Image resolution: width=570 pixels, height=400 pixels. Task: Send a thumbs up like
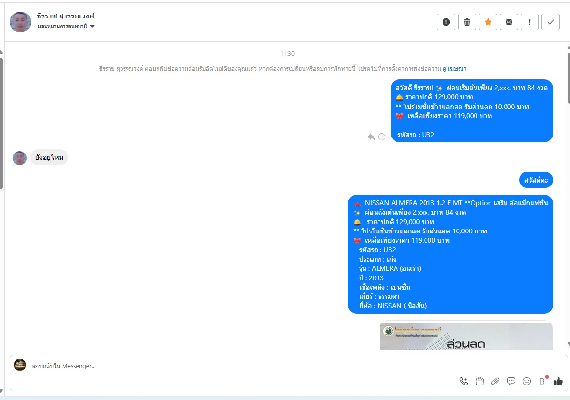coord(558,381)
